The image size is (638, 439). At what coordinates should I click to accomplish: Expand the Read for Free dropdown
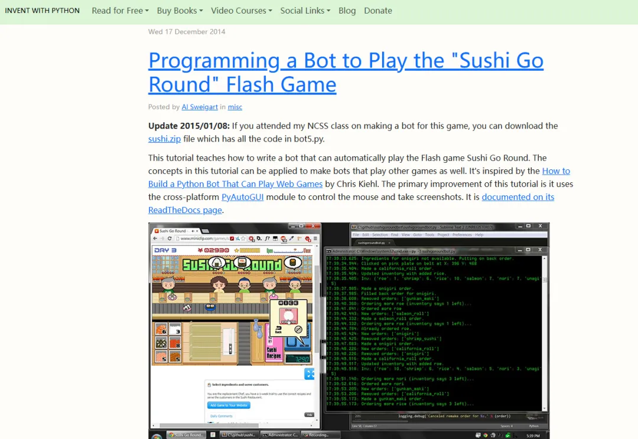click(120, 11)
